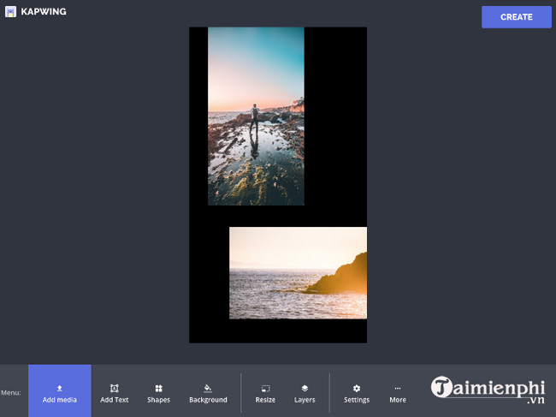The height and width of the screenshot is (417, 556).
Task: Select the Add Text tool
Action: click(114, 394)
